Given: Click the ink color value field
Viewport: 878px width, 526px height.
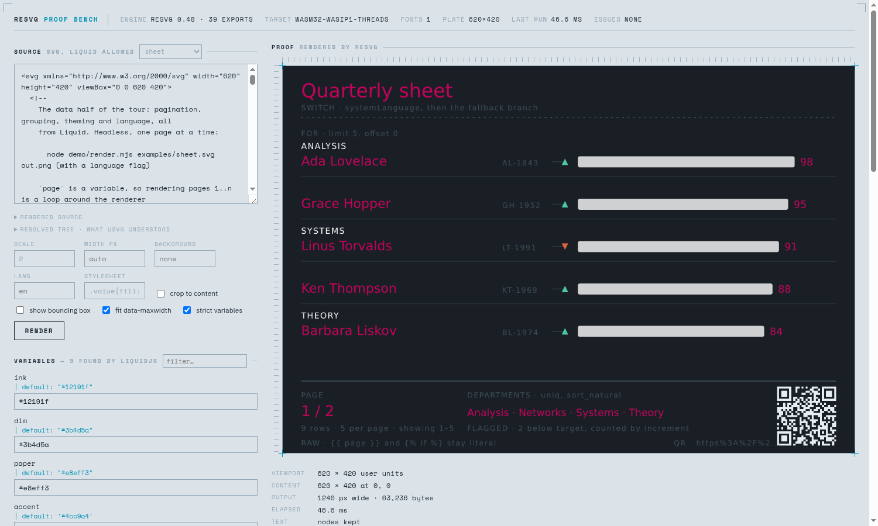Looking at the screenshot, I should click(136, 402).
